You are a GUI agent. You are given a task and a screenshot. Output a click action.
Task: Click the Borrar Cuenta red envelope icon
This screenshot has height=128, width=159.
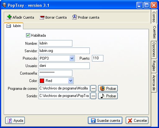(x=42, y=17)
